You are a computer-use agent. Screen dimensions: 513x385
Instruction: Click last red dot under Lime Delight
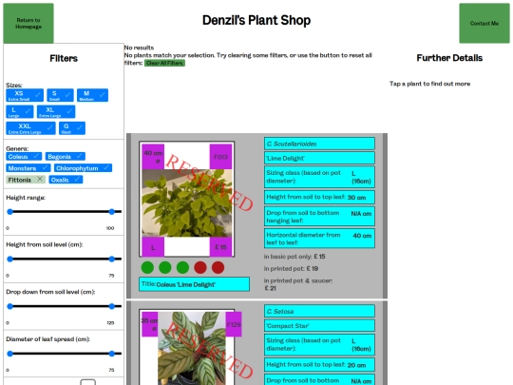[218, 267]
